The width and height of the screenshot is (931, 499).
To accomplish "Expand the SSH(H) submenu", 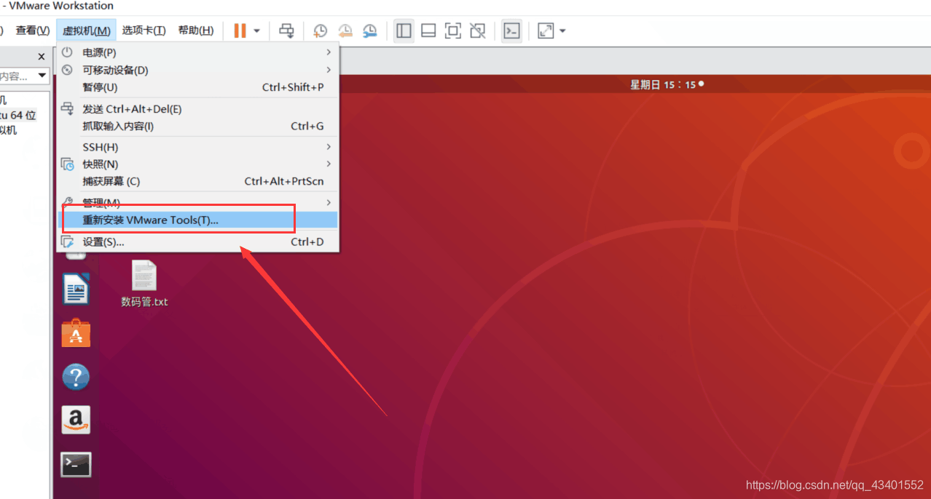I will [x=197, y=147].
